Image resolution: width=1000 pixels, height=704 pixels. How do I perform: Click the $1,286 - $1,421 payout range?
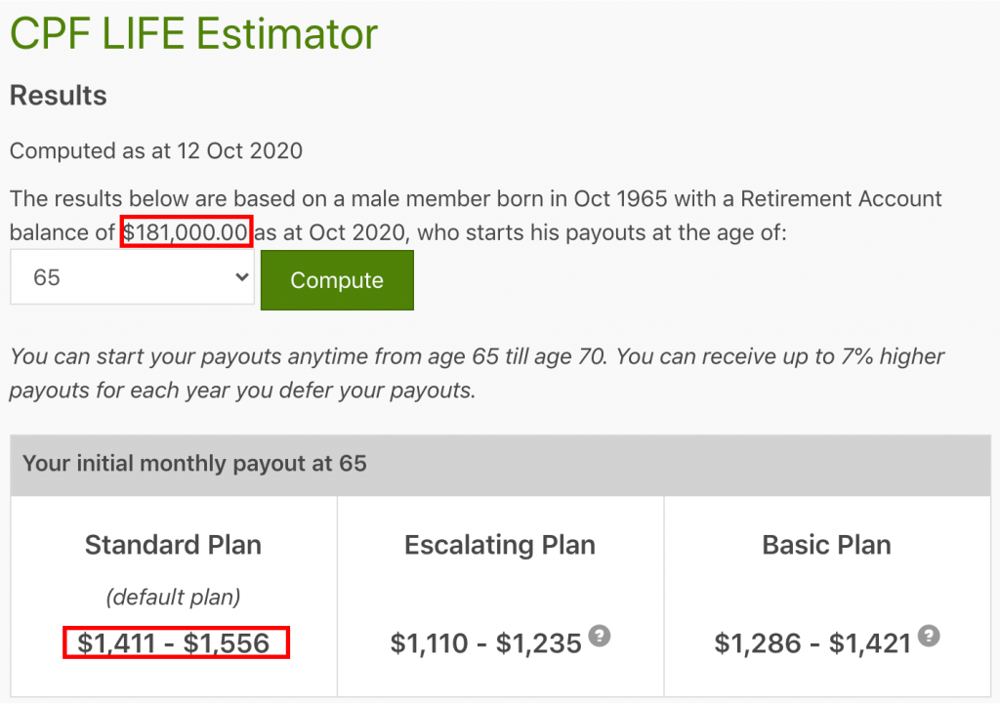click(812, 643)
